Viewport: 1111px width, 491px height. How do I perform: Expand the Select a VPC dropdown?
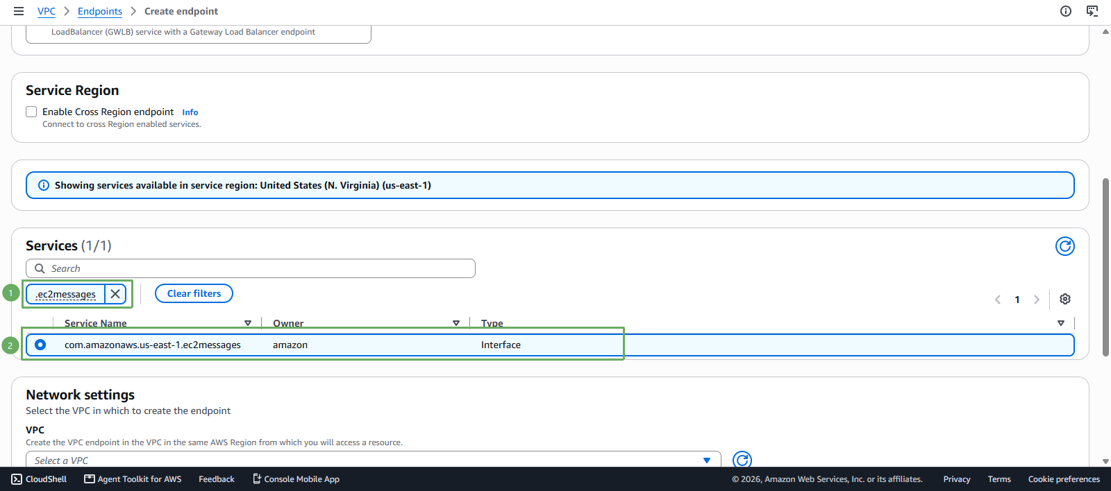374,460
